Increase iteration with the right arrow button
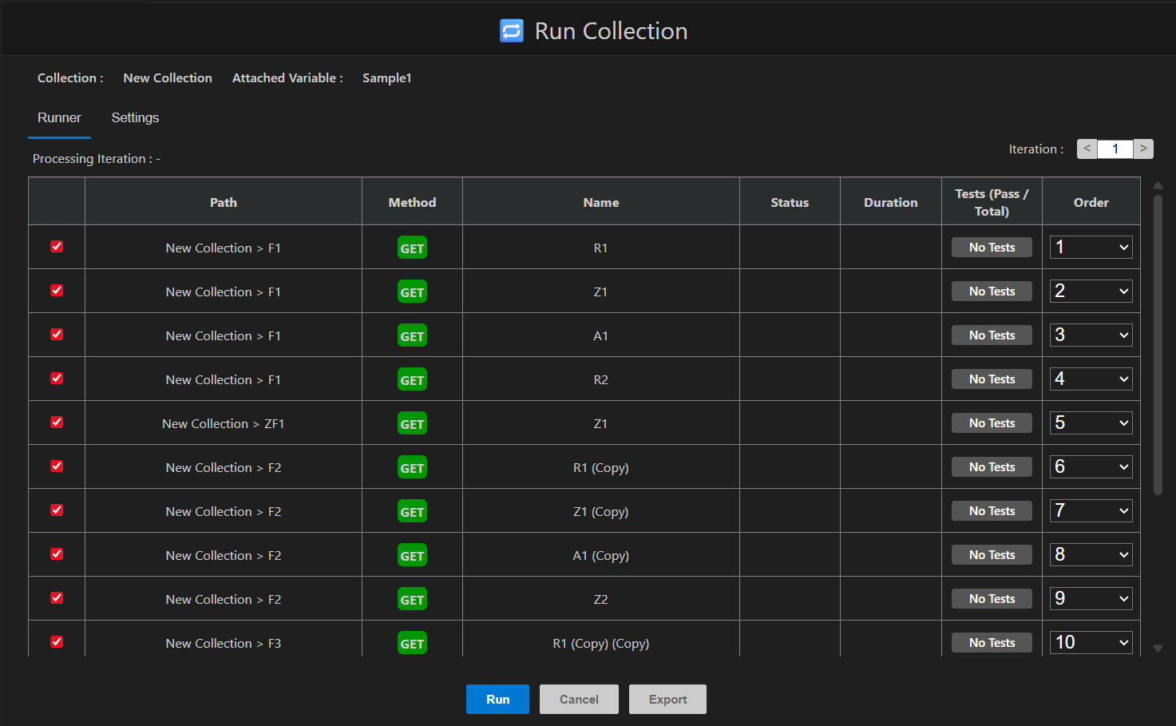Screen dimensions: 1176x726 coord(1143,149)
